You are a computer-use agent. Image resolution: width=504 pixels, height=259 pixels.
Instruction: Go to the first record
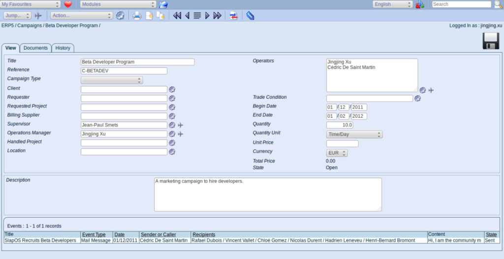(177, 16)
